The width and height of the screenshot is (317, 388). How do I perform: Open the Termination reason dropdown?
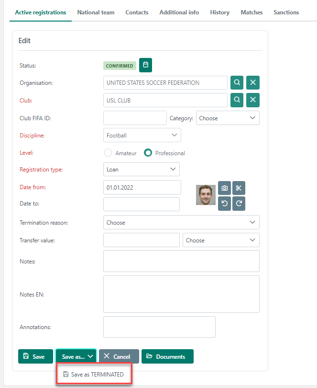181,223
